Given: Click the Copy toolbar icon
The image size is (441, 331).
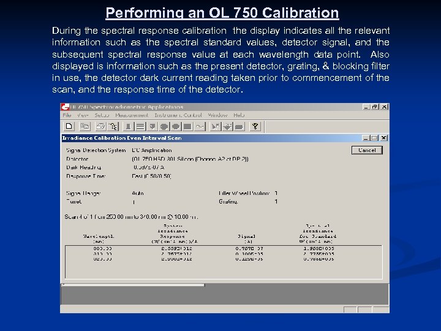Looking at the screenshot, I should click(x=85, y=127).
